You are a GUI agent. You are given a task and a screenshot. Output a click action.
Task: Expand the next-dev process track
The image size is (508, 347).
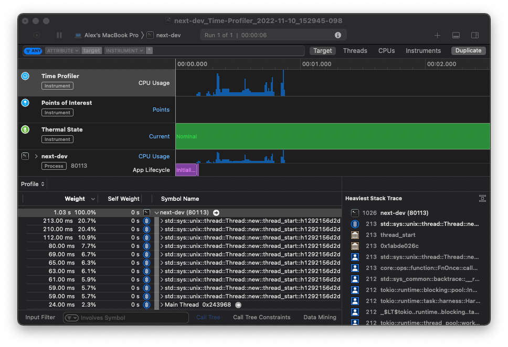click(36, 156)
